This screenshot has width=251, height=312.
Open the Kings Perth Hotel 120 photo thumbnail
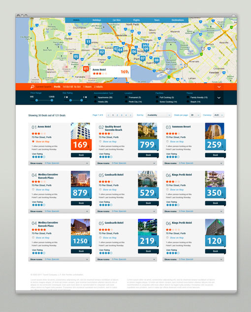(215, 227)
